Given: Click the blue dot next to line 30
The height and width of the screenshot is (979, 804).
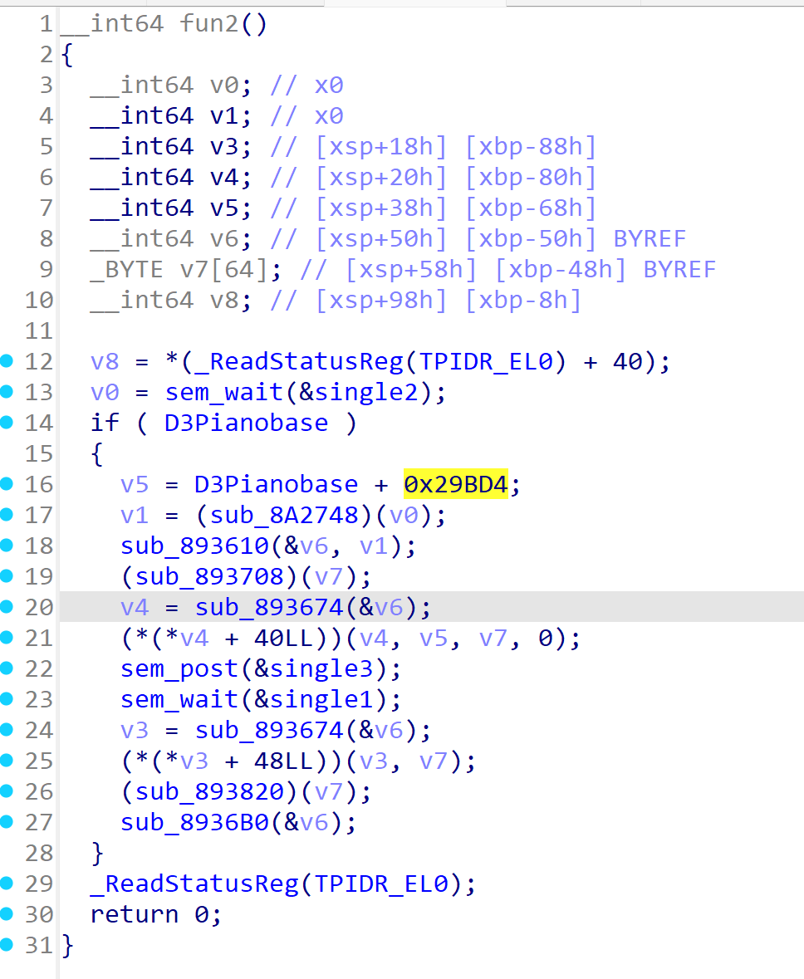Looking at the screenshot, I should pos(7,914).
